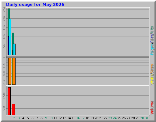
Task: Click the '15k' axis label
Action: [x=4, y=27]
